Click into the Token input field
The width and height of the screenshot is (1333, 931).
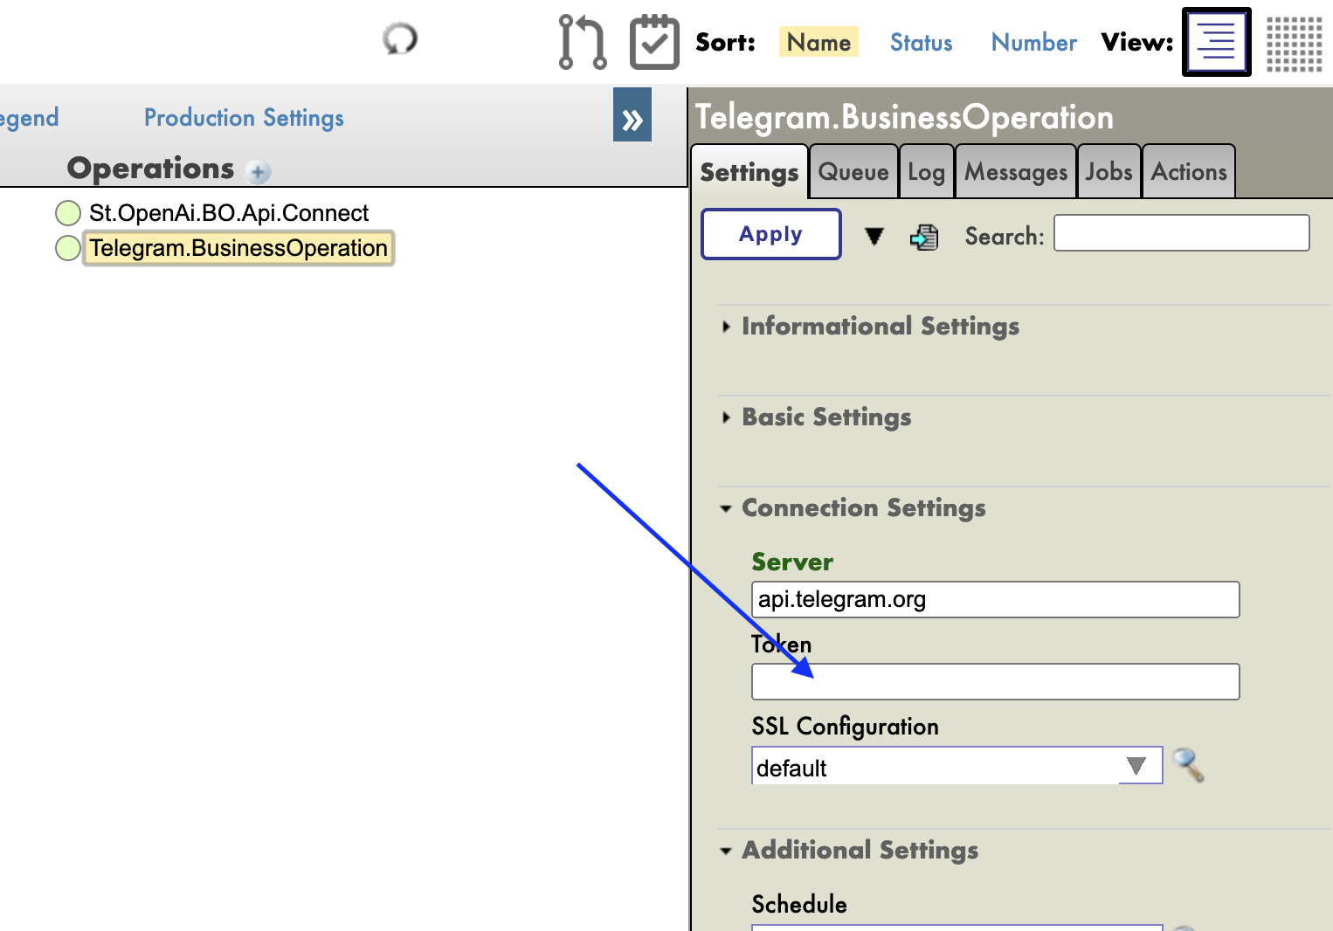pos(995,682)
